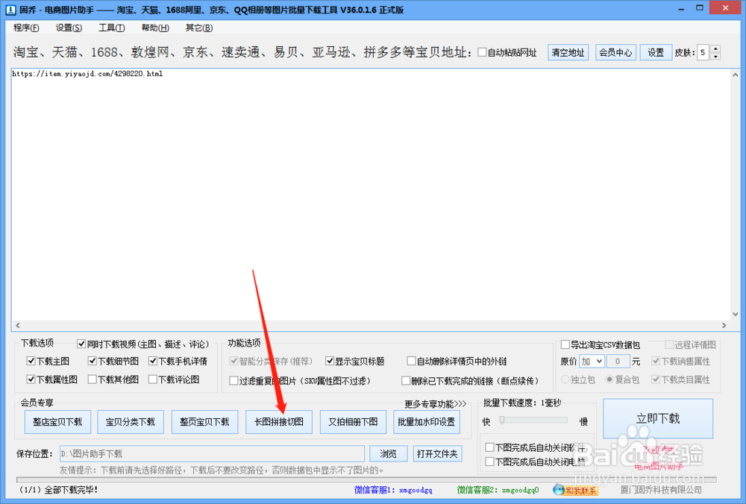
Task: Maximize the application window
Action: pyautogui.click(x=700, y=8)
